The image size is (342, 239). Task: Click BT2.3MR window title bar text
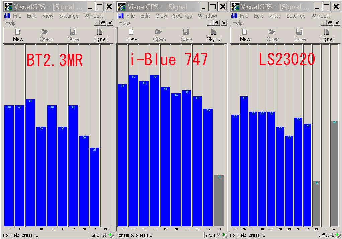coord(48,7)
